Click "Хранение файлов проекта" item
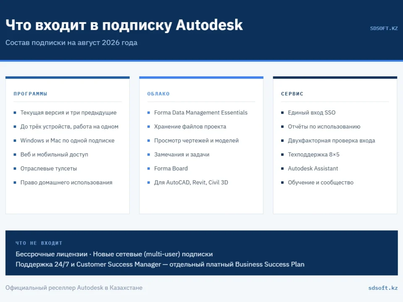 [190, 127]
